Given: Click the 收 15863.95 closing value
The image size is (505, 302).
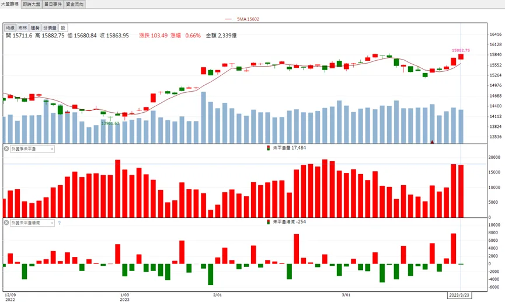Looking at the screenshot, I should pyautogui.click(x=114, y=36).
